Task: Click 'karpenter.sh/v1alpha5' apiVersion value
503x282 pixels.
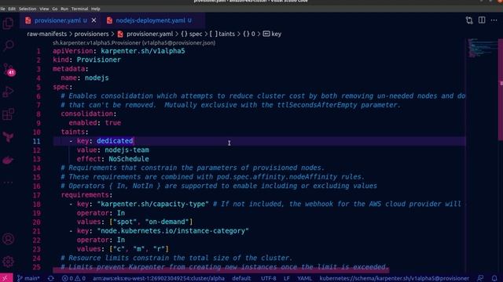Action: point(143,51)
